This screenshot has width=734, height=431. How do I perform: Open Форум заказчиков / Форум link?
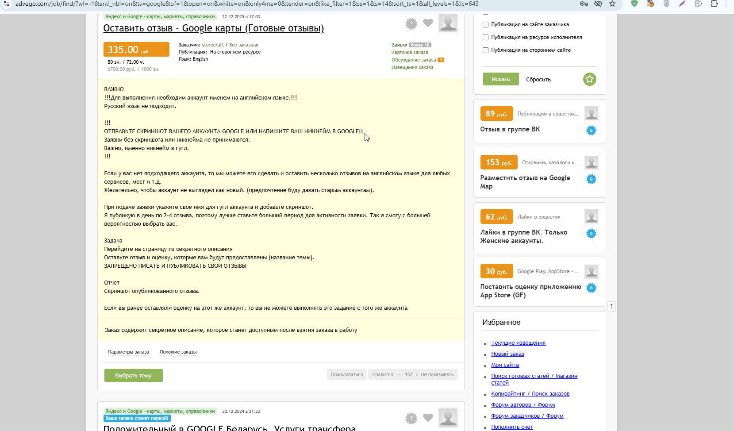pyautogui.click(x=527, y=416)
